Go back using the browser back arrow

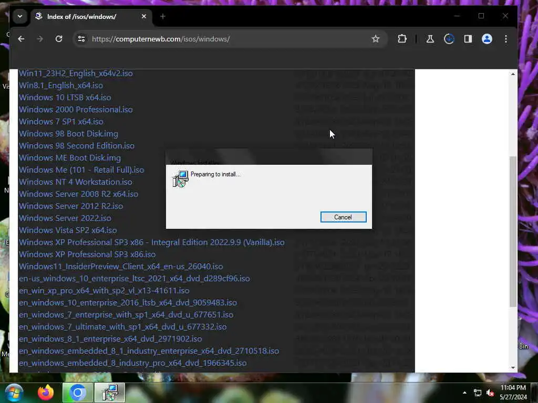pos(21,39)
